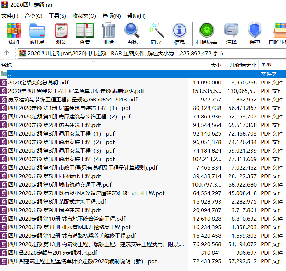Click packed size value 28,122,357
286x271 pixels.
[243, 176]
